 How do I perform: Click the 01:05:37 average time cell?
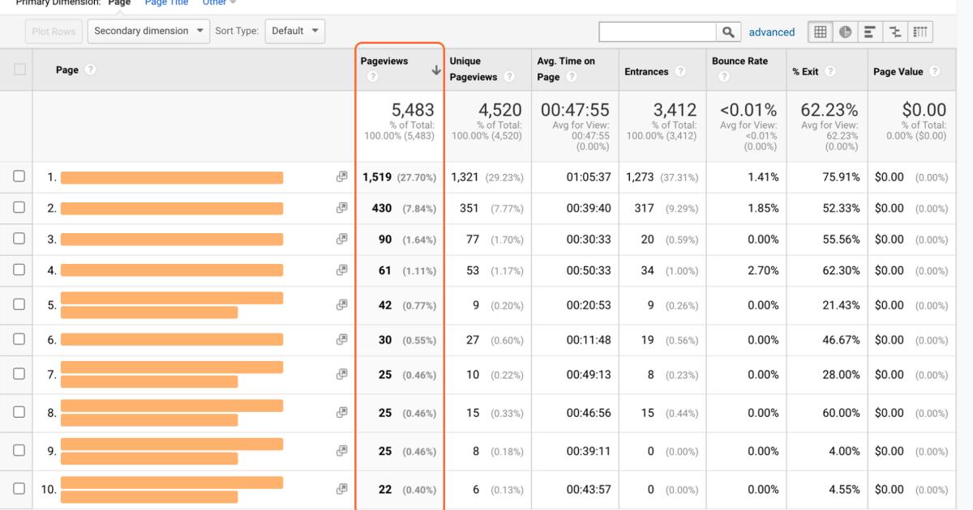(x=589, y=177)
